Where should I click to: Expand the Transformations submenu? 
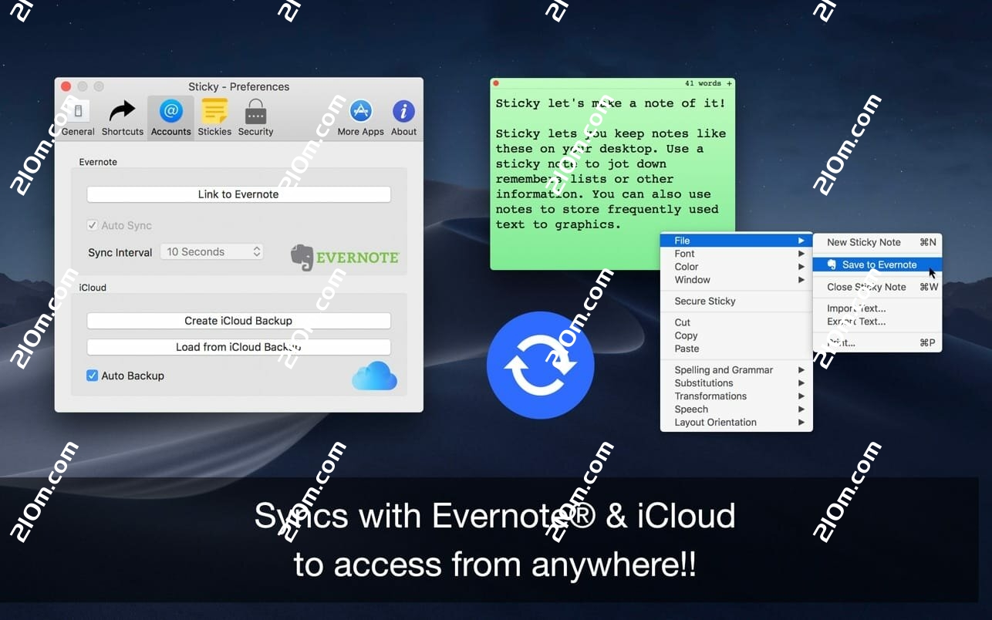(x=737, y=396)
